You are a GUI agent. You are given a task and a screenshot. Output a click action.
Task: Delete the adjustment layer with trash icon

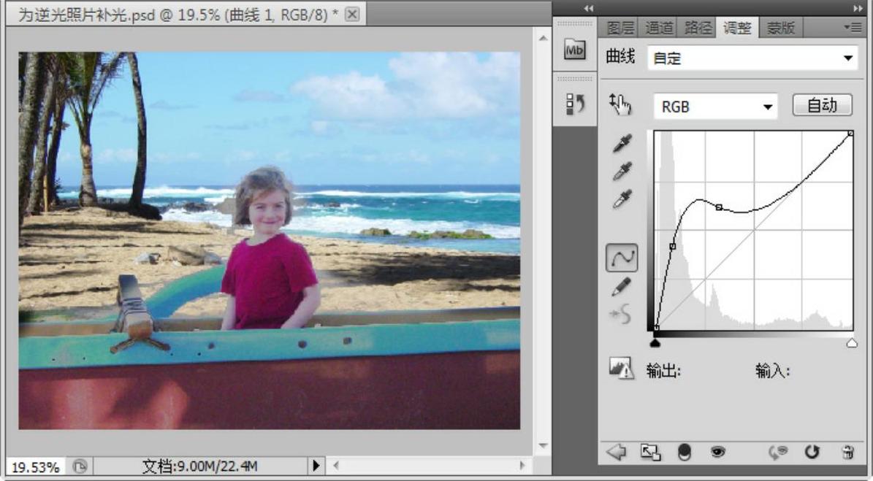[x=847, y=453]
